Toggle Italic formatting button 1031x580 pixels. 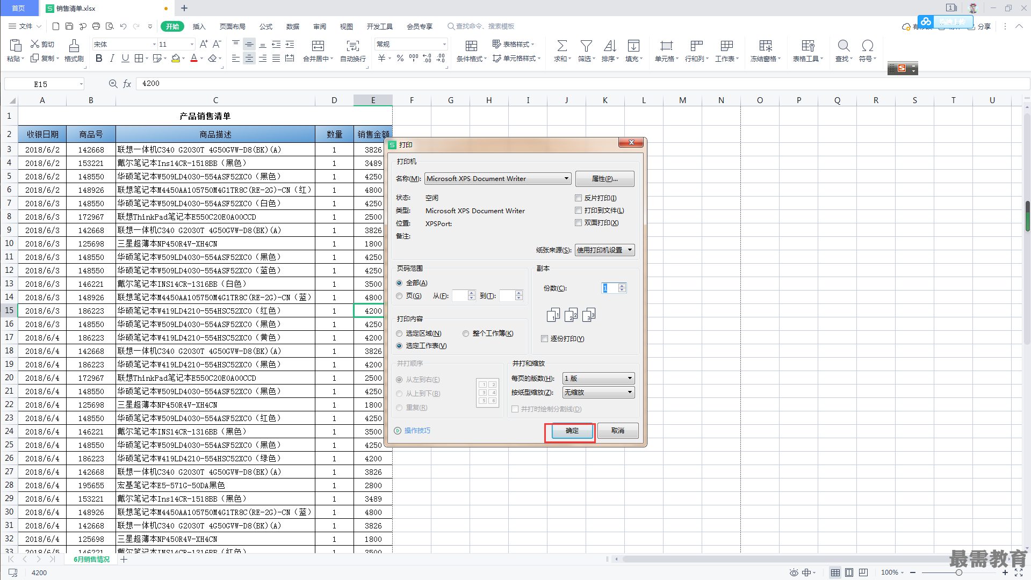point(112,58)
